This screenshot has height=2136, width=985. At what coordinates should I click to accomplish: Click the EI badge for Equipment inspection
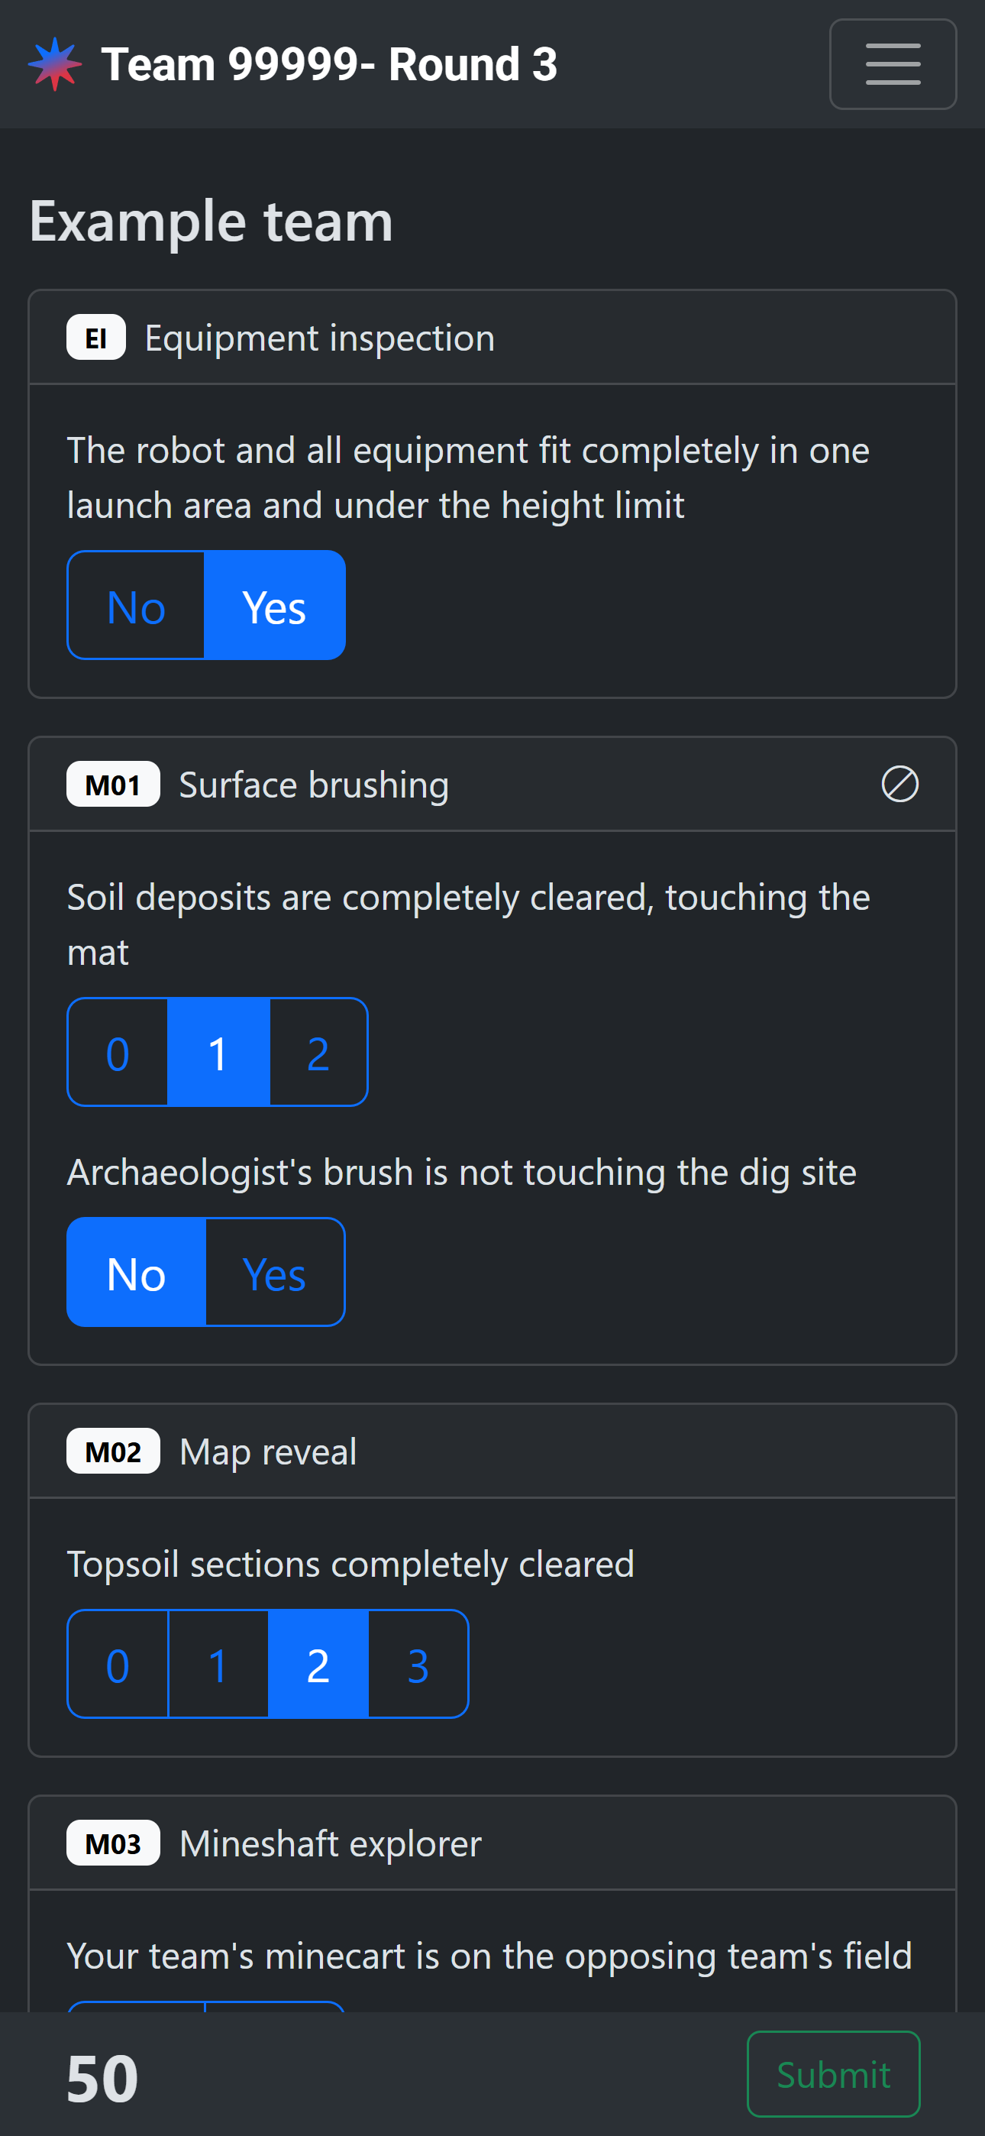click(x=96, y=338)
